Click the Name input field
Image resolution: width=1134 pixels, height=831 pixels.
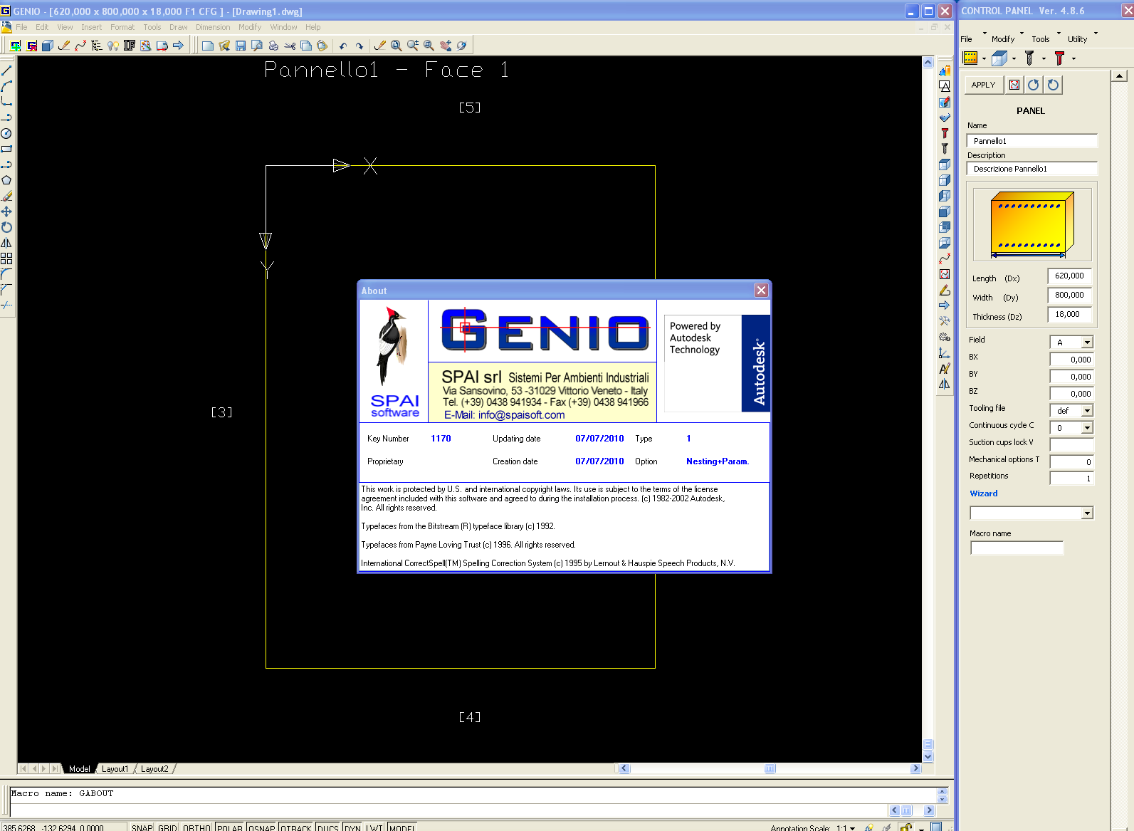coord(1031,141)
